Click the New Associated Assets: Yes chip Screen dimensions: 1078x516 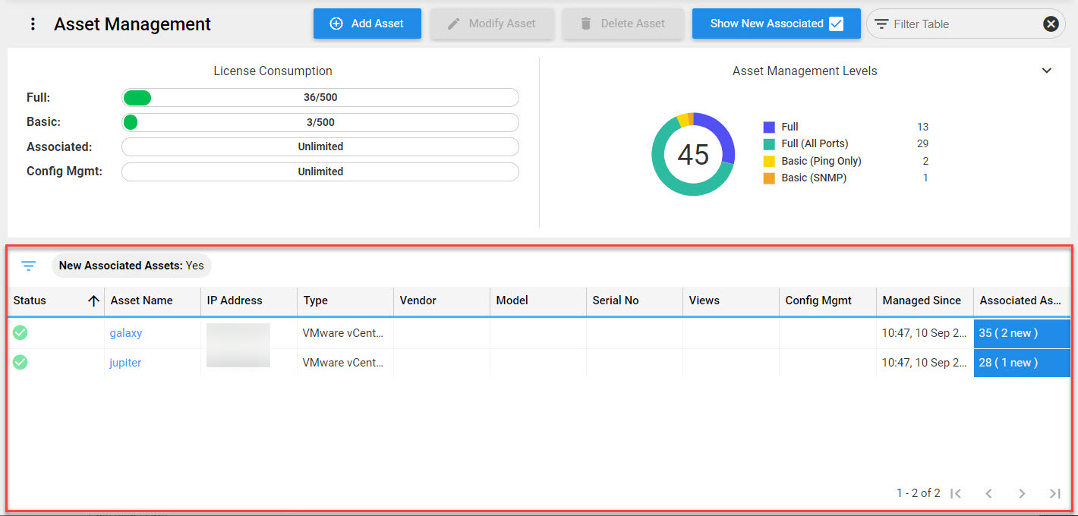(131, 266)
